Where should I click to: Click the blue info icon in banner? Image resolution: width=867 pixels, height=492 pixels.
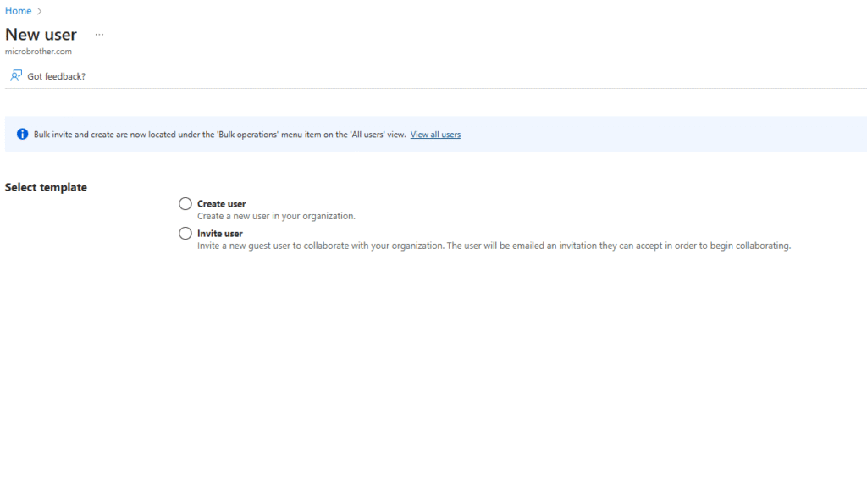(22, 135)
